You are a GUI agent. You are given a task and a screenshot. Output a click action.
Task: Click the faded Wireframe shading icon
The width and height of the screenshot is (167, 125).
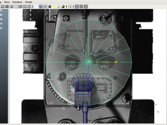pos(36,7)
